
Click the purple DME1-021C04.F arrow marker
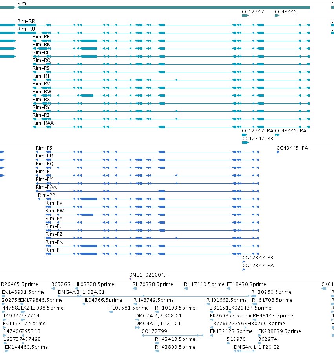pyautogui.click(x=130, y=279)
